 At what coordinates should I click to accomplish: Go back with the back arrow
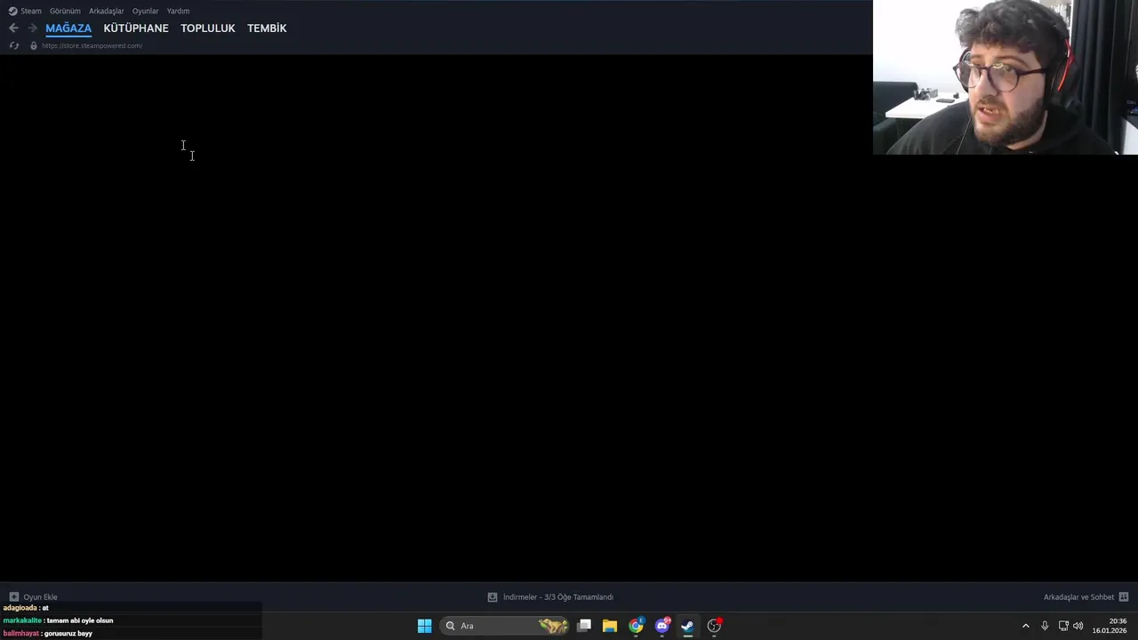pos(13,28)
